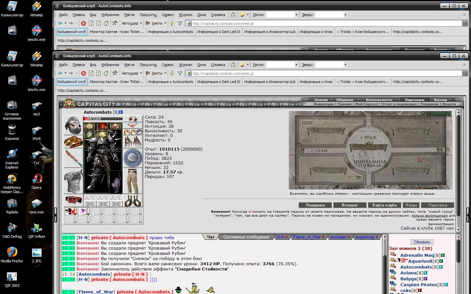This screenshot has height=294, width=471.
Task: Use the purple scroll in the scroll slots
Action: 83,211
